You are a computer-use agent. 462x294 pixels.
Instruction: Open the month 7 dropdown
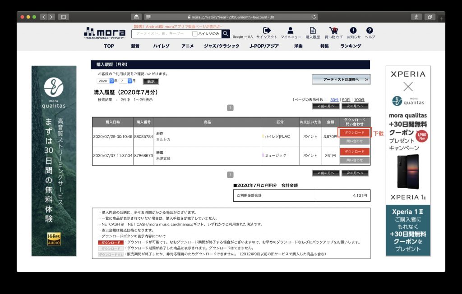click(x=125, y=81)
